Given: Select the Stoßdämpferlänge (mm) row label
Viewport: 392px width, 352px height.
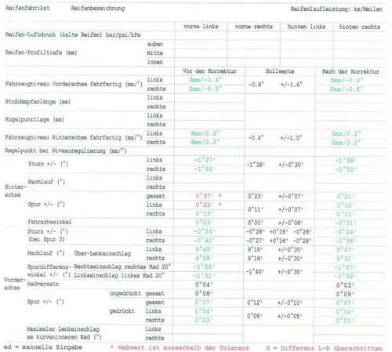Looking at the screenshot, I should [38, 102].
